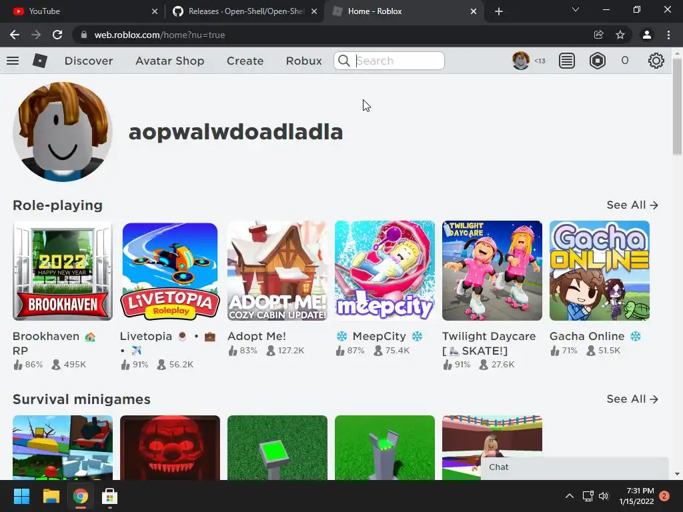The image size is (683, 512).
Task: Open the hamburger navigation menu
Action: click(x=13, y=61)
